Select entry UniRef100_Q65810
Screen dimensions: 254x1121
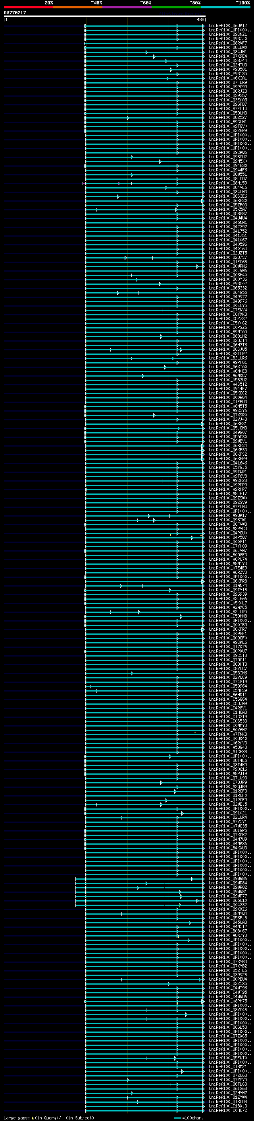(228, 900)
